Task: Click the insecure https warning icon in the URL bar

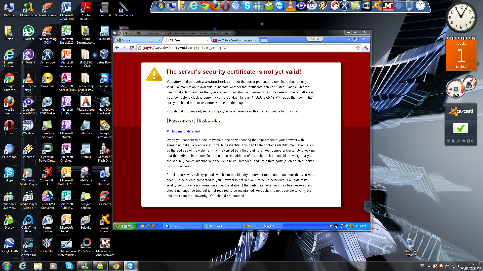Action: 140,48
